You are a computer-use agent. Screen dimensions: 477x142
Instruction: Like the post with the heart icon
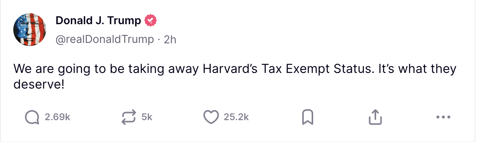[x=211, y=117]
